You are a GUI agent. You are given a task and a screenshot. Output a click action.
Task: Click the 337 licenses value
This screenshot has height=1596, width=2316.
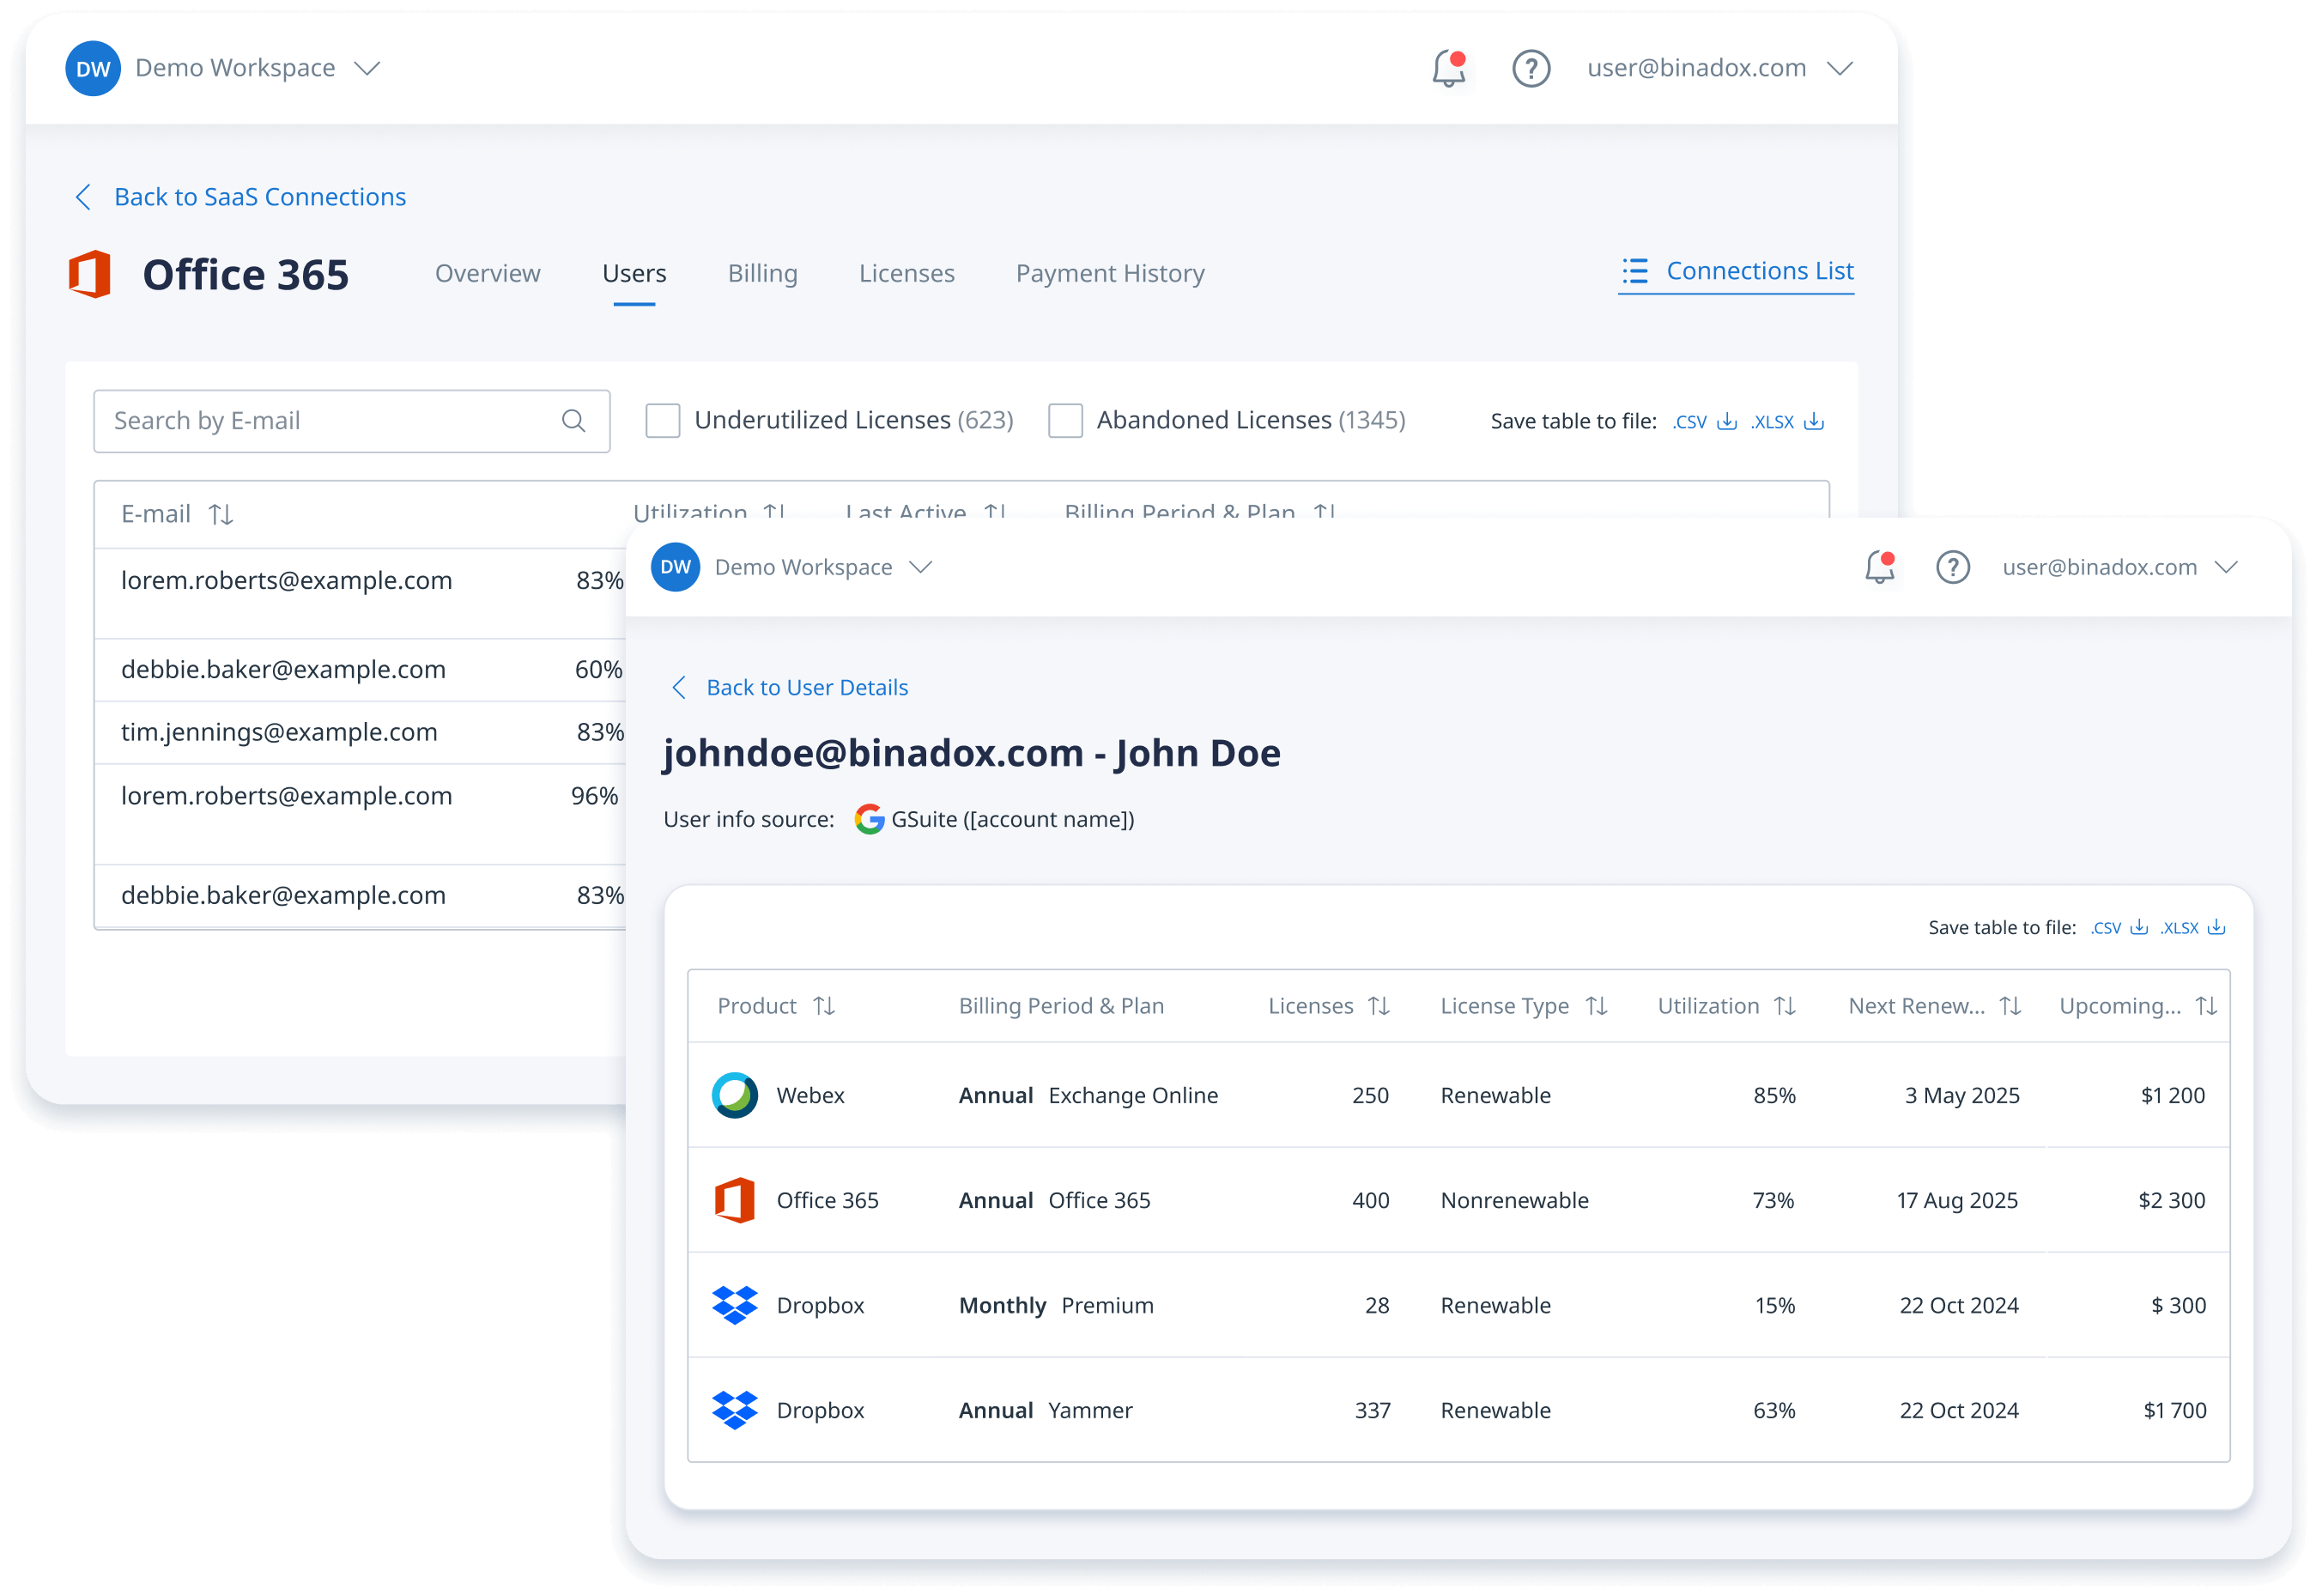[1372, 1410]
